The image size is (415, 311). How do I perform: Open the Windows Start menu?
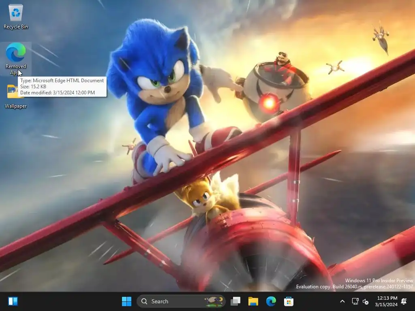point(126,301)
